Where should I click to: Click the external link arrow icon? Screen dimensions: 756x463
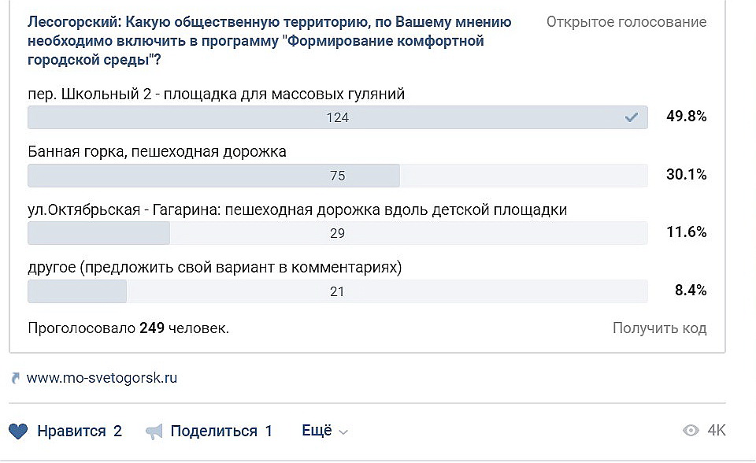click(x=16, y=378)
